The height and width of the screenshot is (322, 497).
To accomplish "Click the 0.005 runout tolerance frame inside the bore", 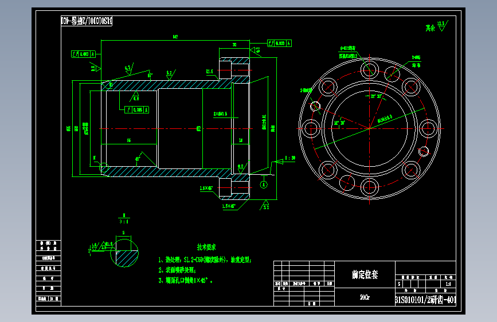I will [136, 110].
